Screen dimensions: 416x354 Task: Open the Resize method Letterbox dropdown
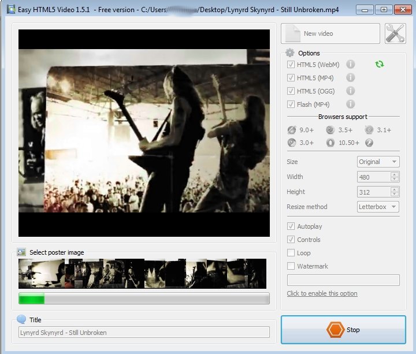tap(378, 207)
